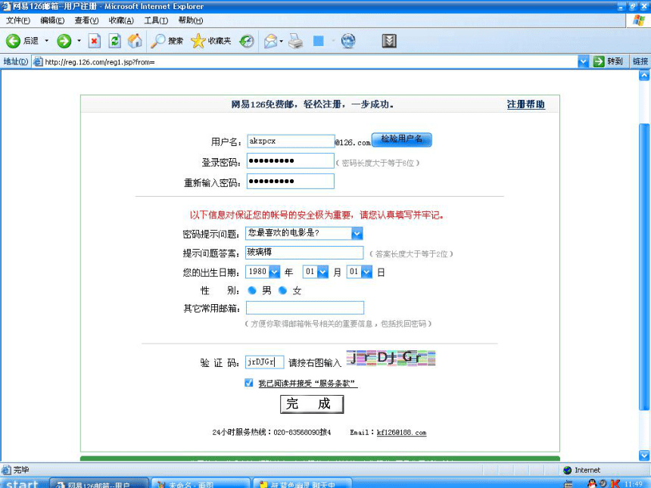The image size is (651, 488).
Task: Open the History clock icon in toolbar
Action: pyautogui.click(x=247, y=41)
